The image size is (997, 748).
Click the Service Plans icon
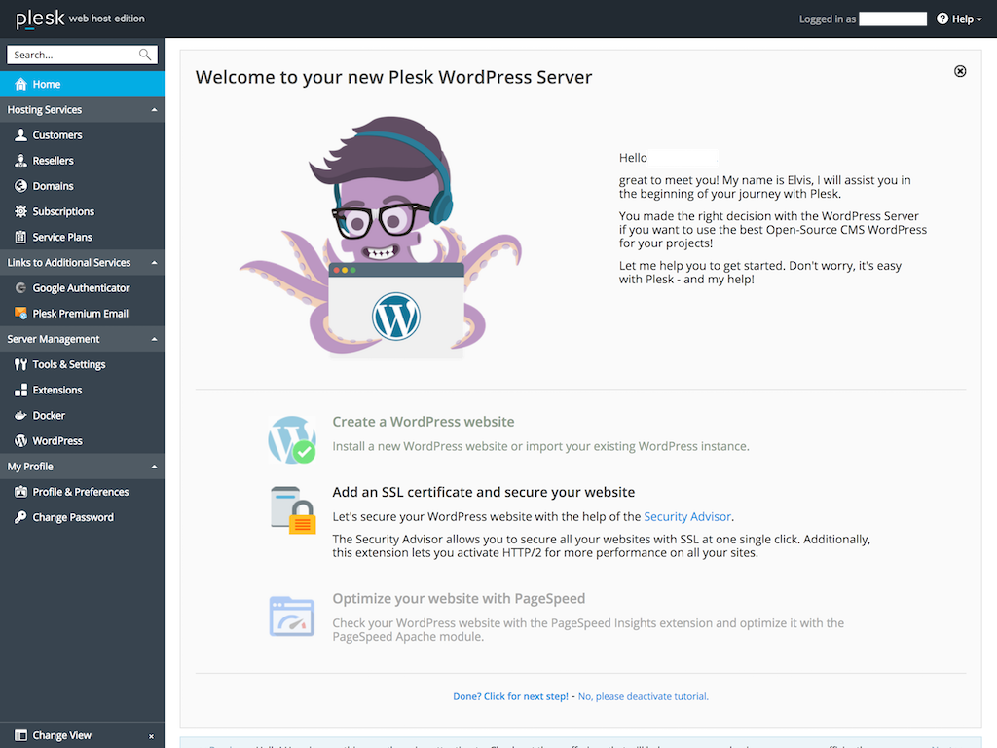21,237
